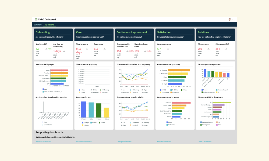Click the Avg time for onboarding trend triangle
269x161 pixels.
point(64,51)
